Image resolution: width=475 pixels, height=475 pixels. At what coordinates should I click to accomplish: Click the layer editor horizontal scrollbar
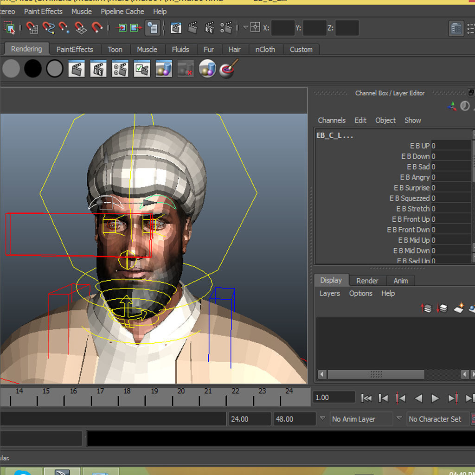(x=376, y=374)
